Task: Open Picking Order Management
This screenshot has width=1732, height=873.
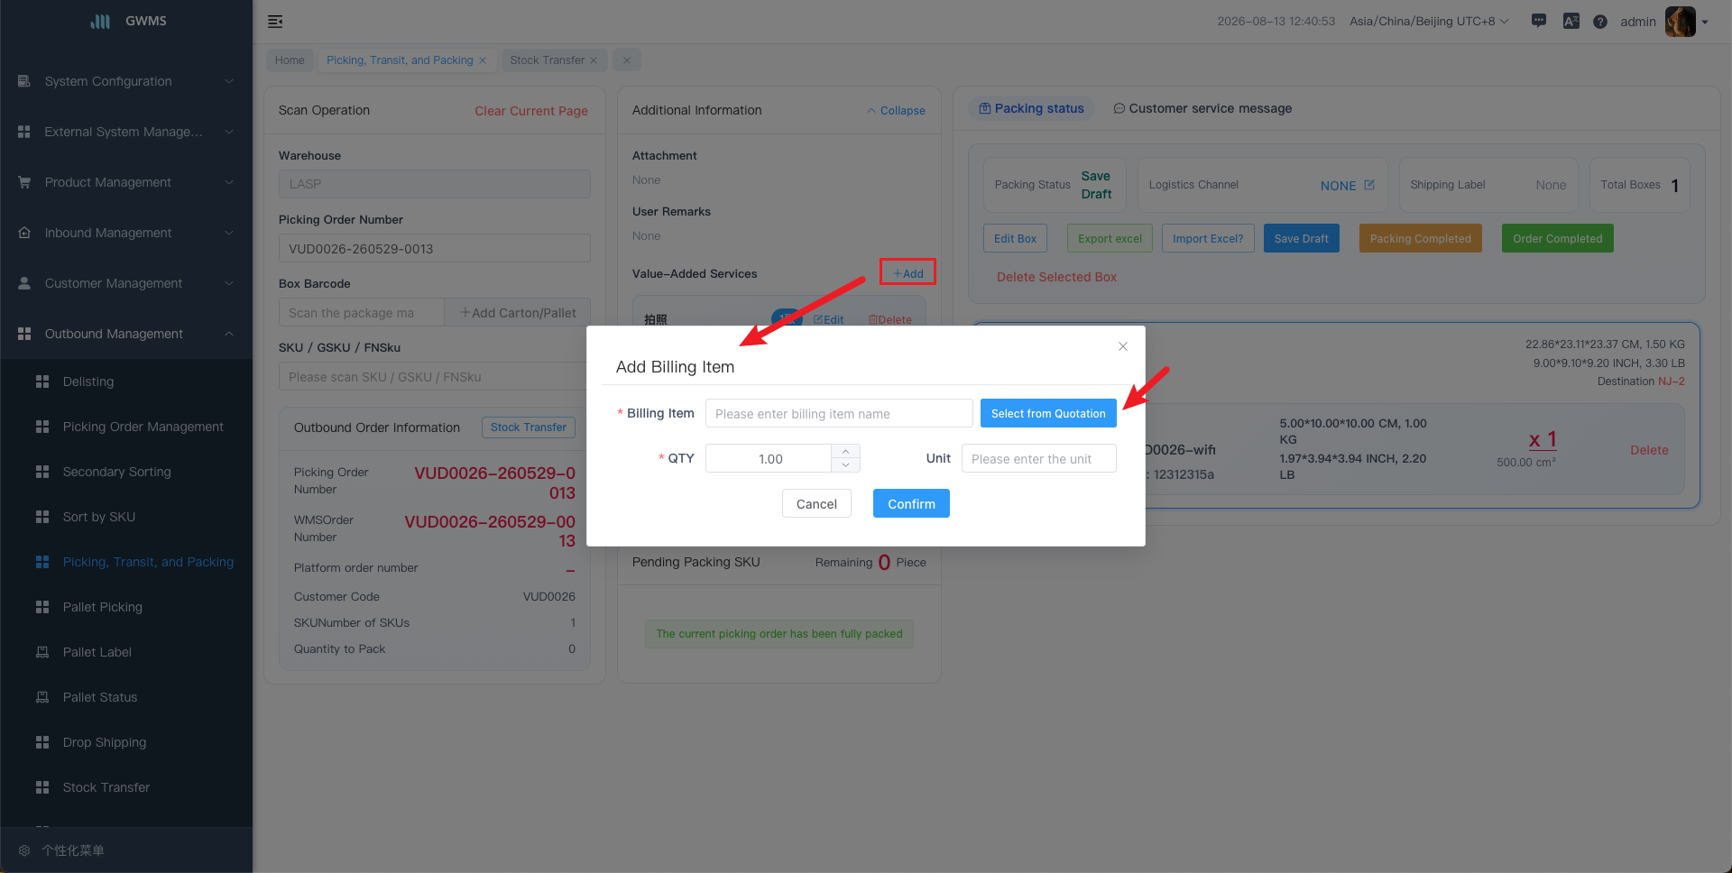Action: [x=126, y=427]
